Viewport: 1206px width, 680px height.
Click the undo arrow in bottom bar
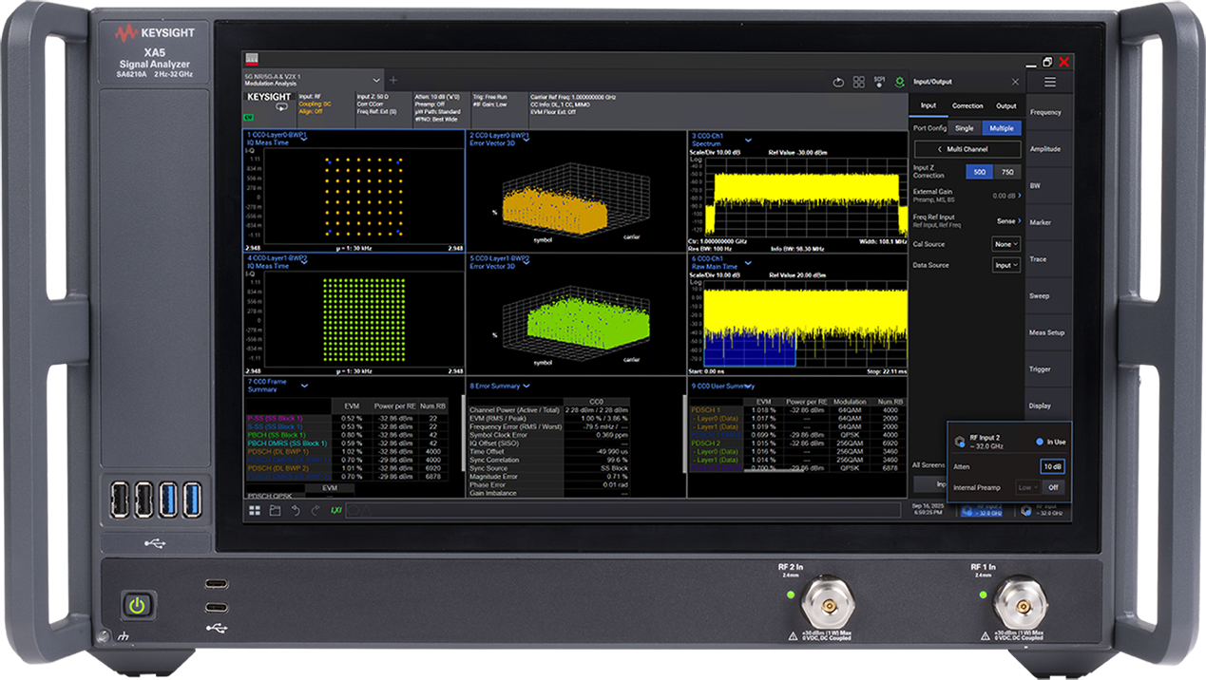click(295, 511)
